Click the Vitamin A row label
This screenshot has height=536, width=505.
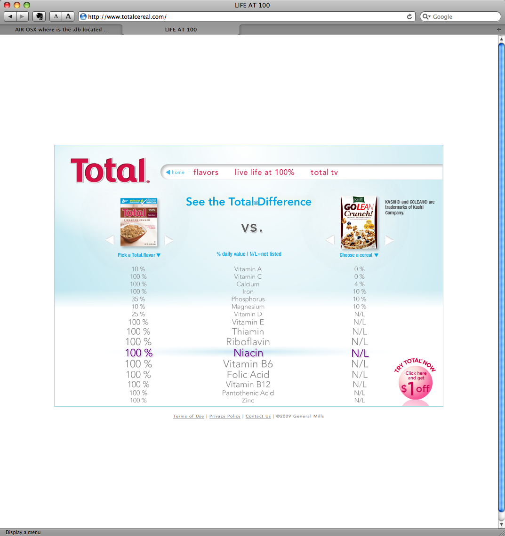pyautogui.click(x=248, y=269)
